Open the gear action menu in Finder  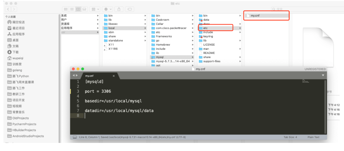(x=108, y=9)
